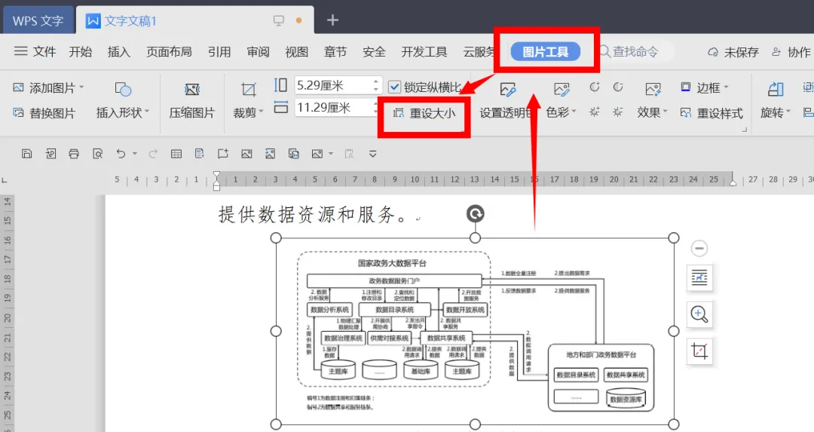Click the Set Transparent Color (设置透明色) icon
The width and height of the screenshot is (814, 432).
click(x=508, y=89)
